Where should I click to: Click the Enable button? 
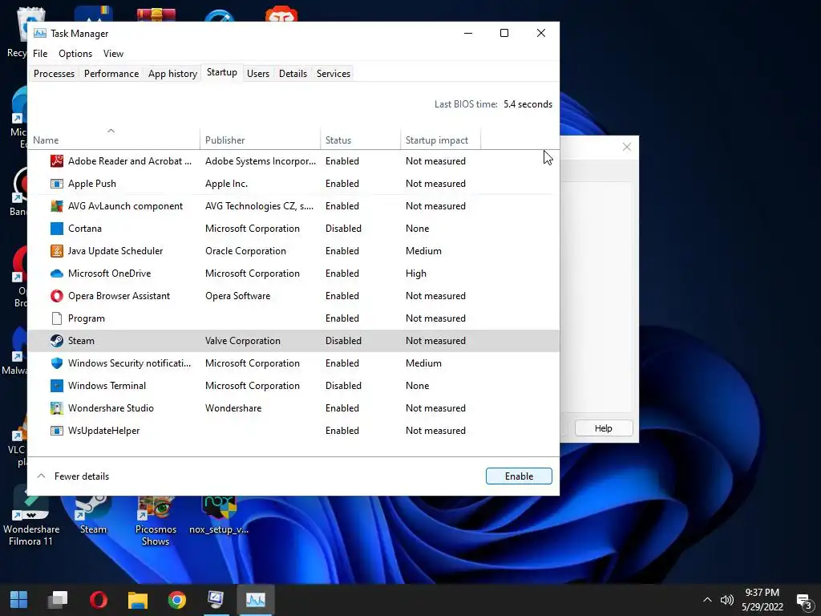(x=519, y=476)
